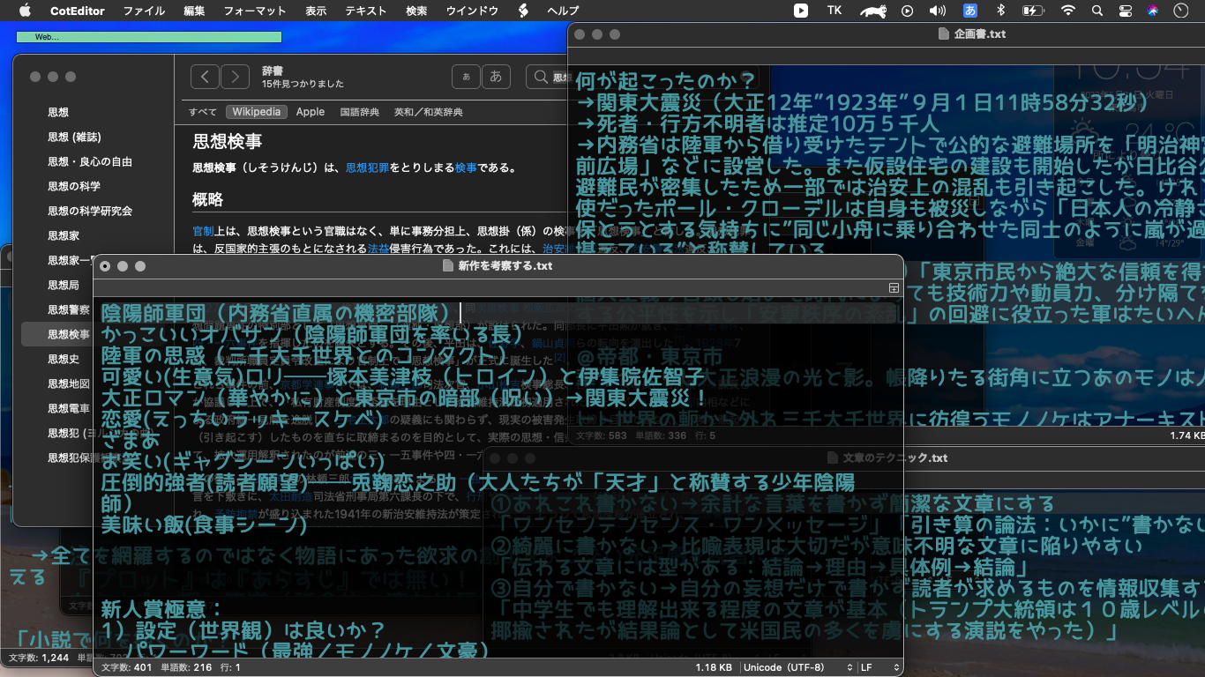Toggle the Japanese input source indicator

[969, 11]
